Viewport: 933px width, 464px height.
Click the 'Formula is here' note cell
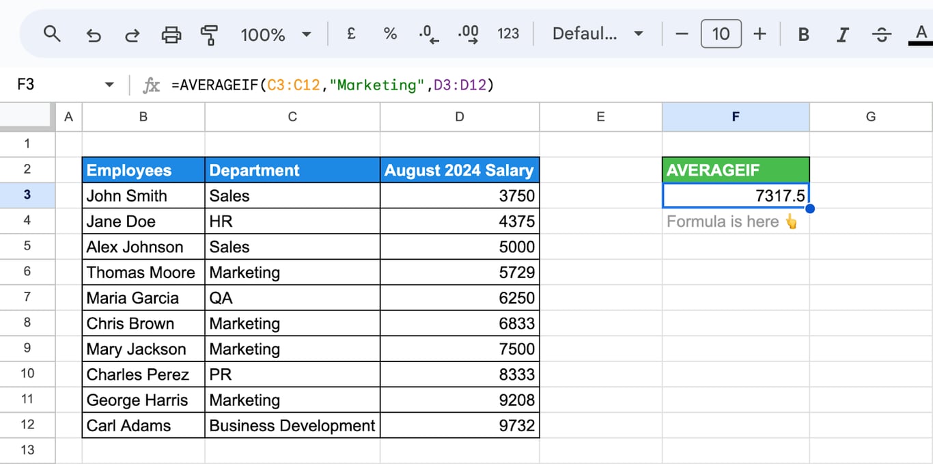point(736,221)
